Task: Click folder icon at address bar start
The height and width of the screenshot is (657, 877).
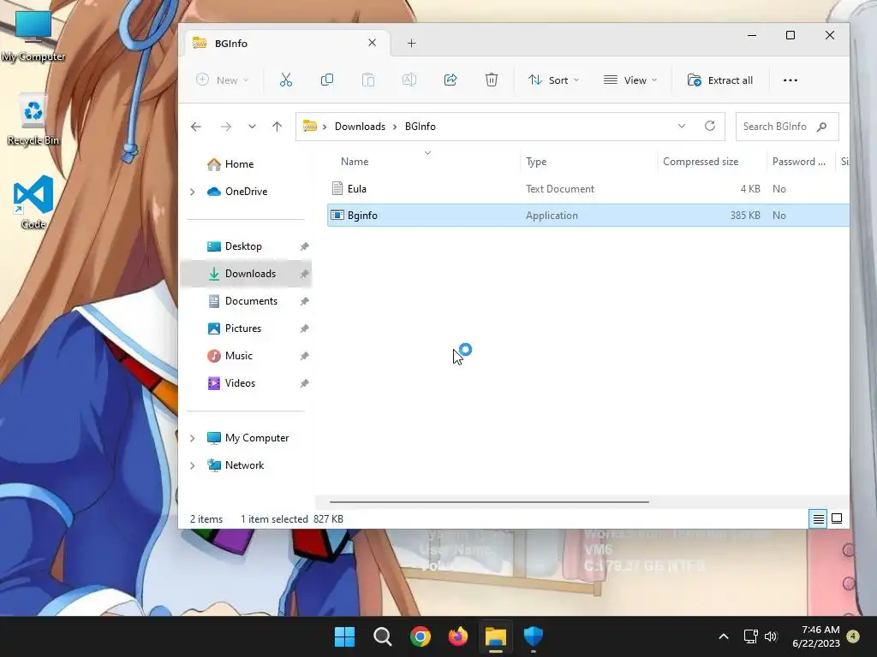Action: pos(310,127)
